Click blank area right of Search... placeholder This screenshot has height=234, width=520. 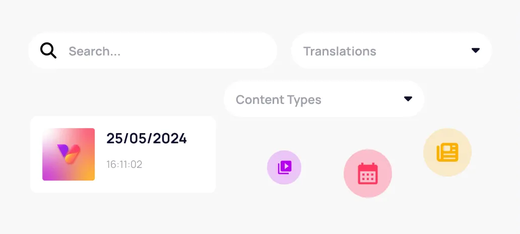pos(199,51)
